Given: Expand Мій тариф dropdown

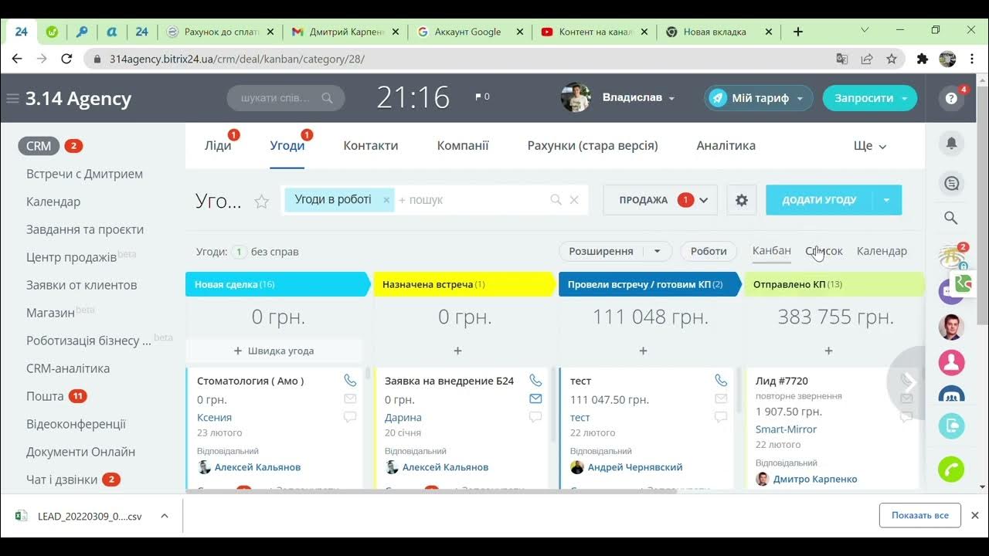Looking at the screenshot, I should [800, 99].
